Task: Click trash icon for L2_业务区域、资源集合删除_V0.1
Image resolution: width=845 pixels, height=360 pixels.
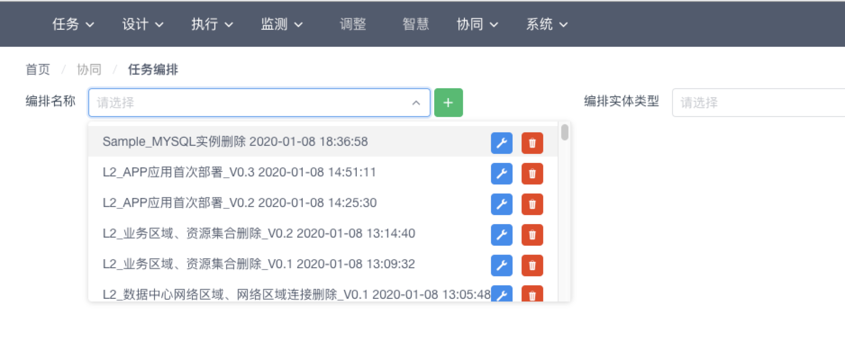Action: point(532,265)
